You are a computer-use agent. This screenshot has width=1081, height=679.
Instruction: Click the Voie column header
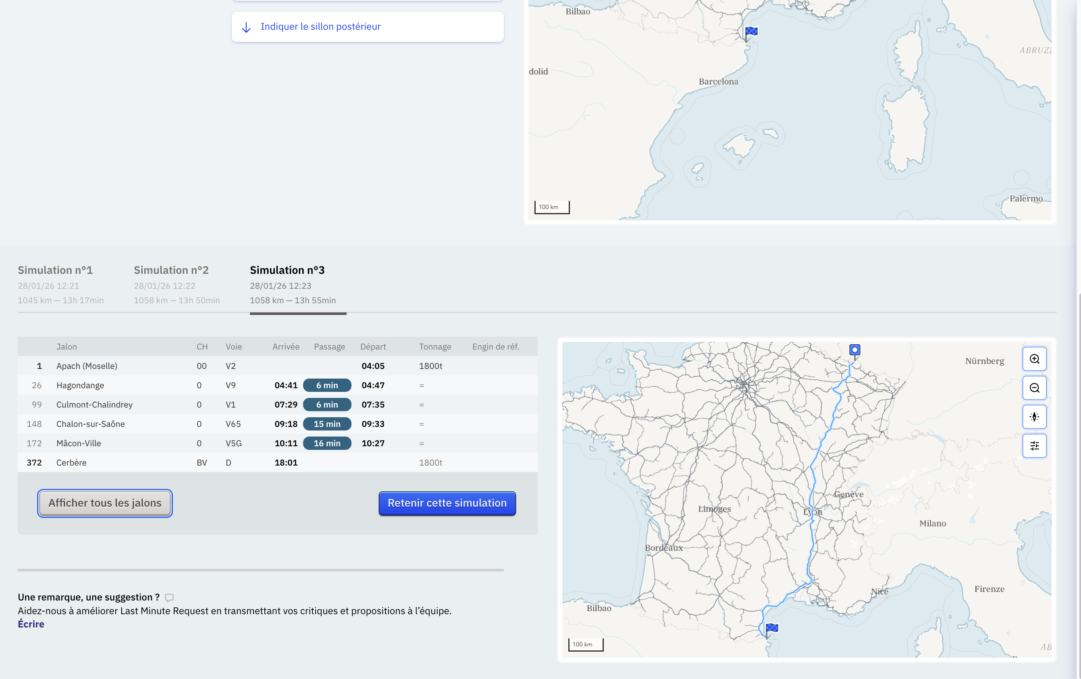click(233, 347)
